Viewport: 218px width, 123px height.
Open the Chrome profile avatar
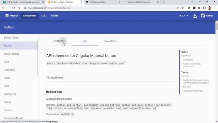(209, 8)
